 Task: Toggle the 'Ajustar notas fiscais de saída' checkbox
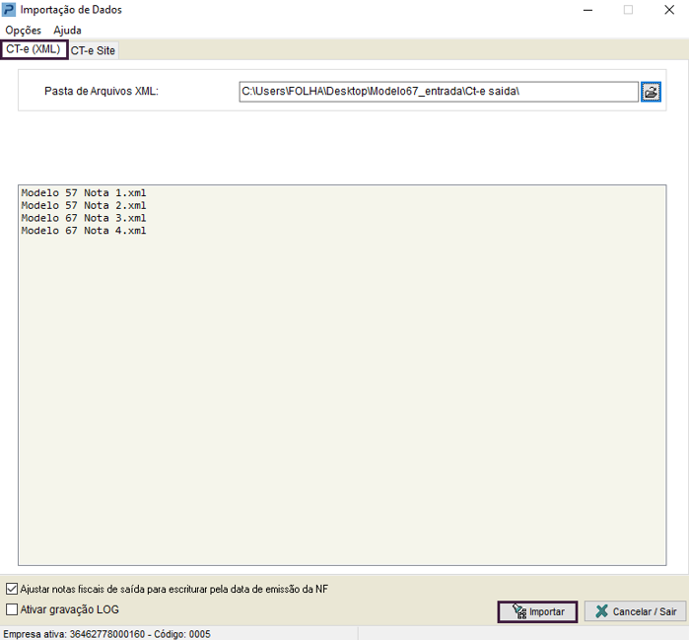12,589
